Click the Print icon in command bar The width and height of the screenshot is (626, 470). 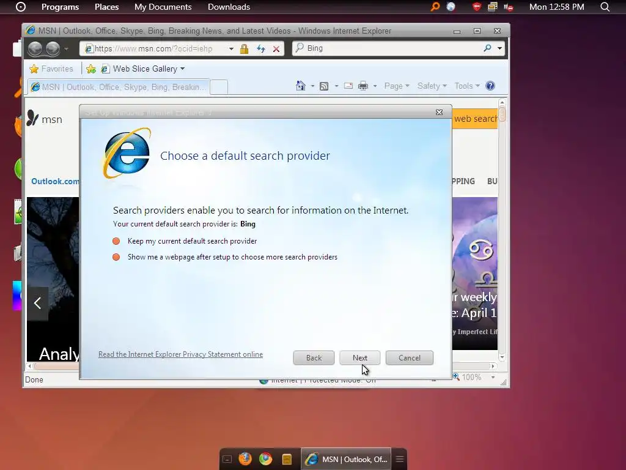coord(363,86)
